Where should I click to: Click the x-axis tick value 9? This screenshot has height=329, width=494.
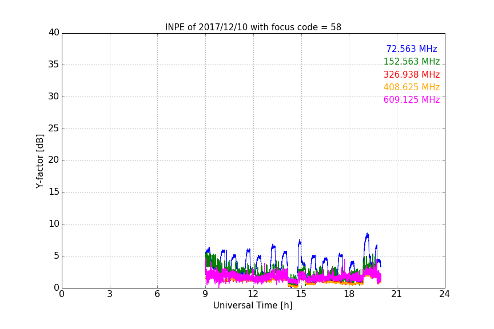[x=205, y=294]
